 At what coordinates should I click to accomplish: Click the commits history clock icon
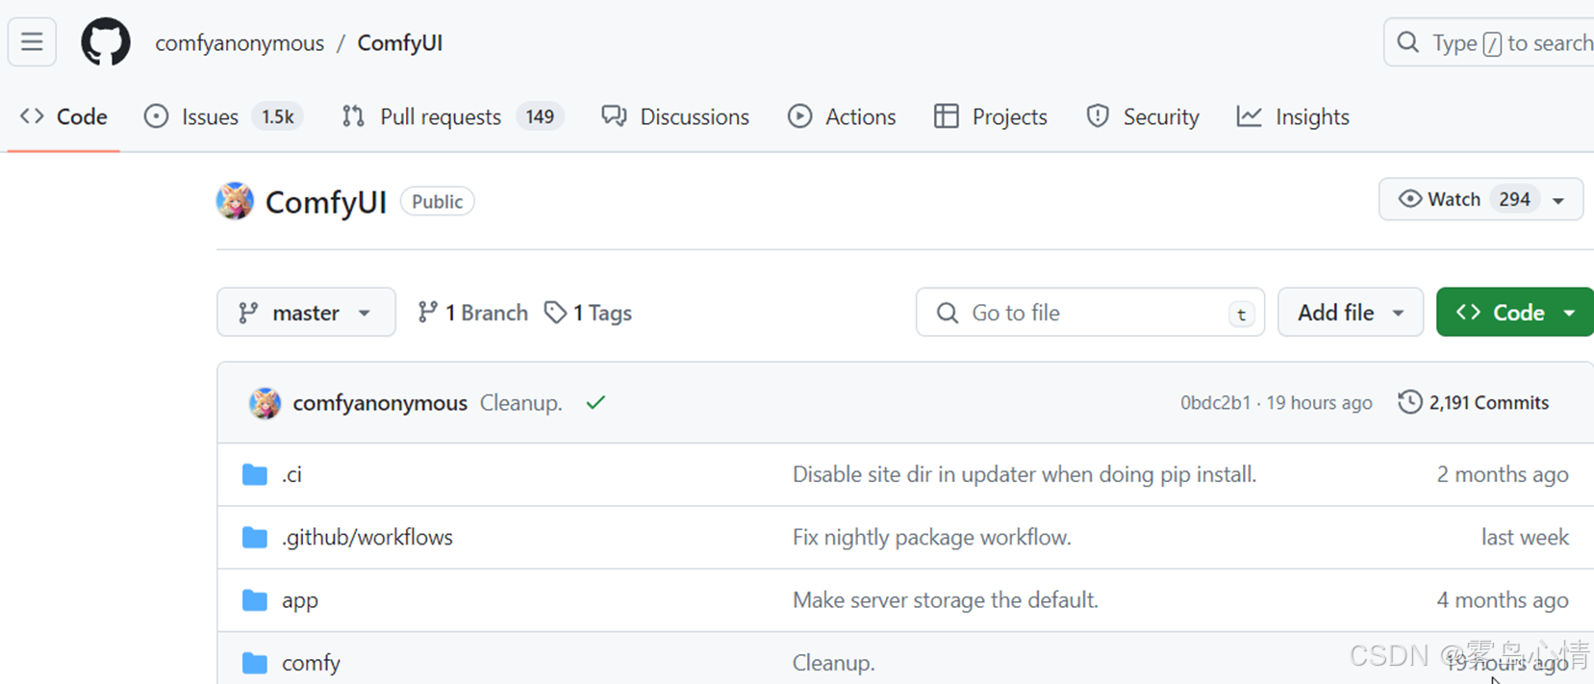point(1409,402)
